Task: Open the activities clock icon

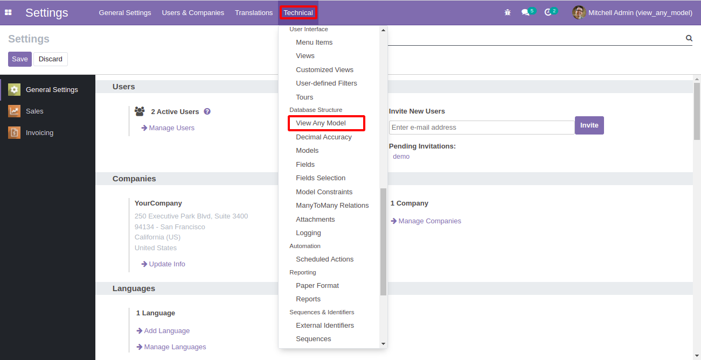Action: (x=548, y=12)
